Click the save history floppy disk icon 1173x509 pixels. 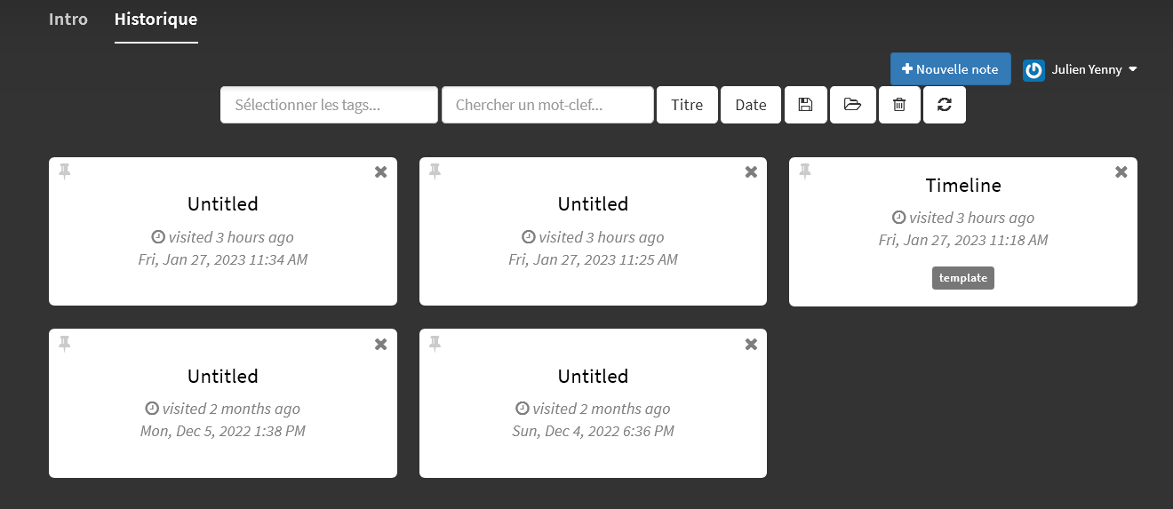point(805,105)
